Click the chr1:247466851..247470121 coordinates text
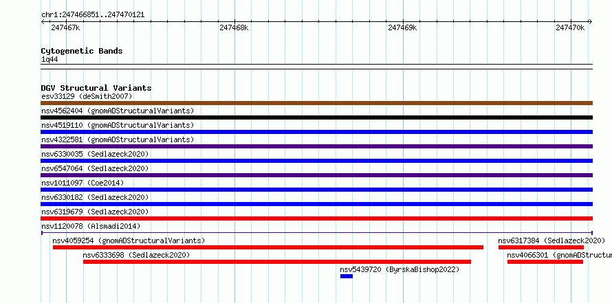 tap(93, 15)
